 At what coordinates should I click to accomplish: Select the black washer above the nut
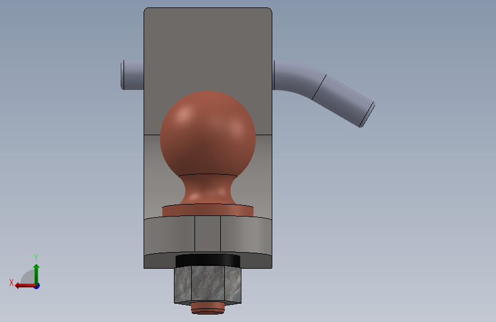tap(208, 260)
